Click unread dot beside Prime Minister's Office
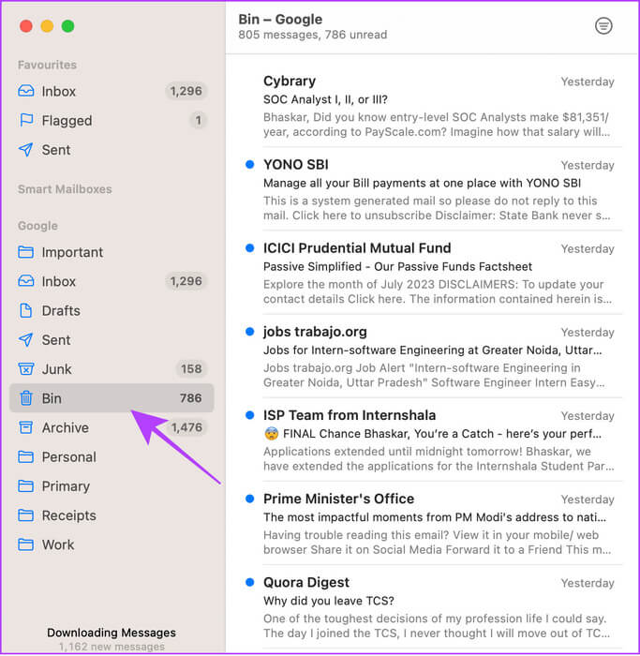 pos(250,499)
